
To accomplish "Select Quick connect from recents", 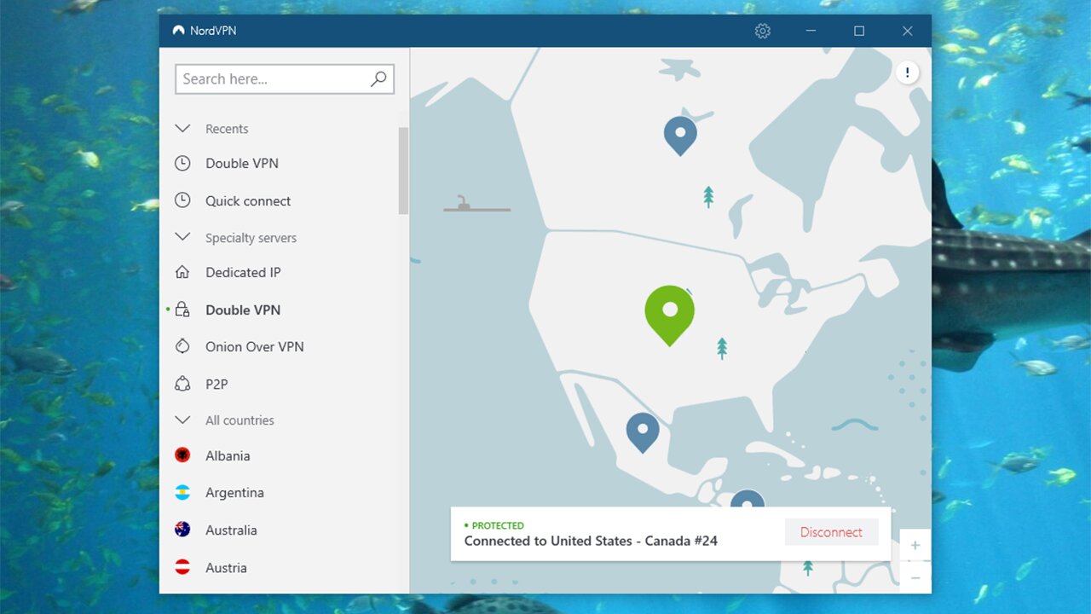I will [248, 201].
